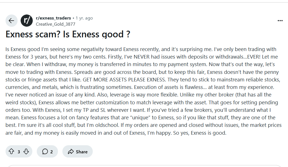Focus the comment box below the post
Screen dimensions: 288x167
(144, 166)
